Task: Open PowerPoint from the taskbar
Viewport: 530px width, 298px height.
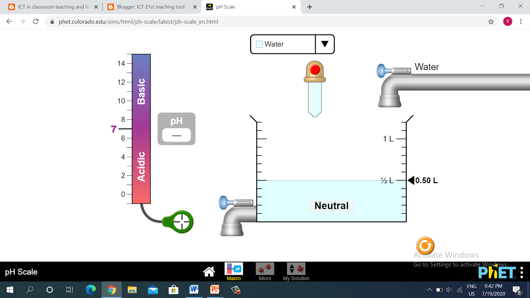Action: [215, 290]
